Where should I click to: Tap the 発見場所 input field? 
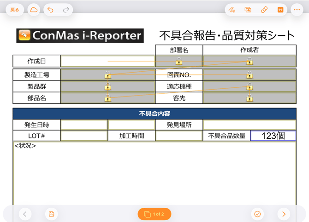[x=249, y=125]
